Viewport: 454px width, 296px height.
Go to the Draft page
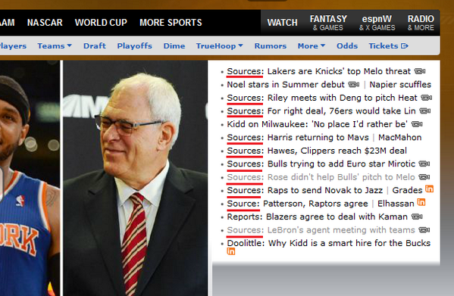point(95,45)
